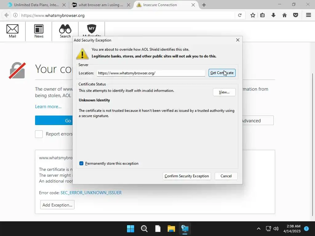Close the Insecure Connection tab

(x=193, y=5)
